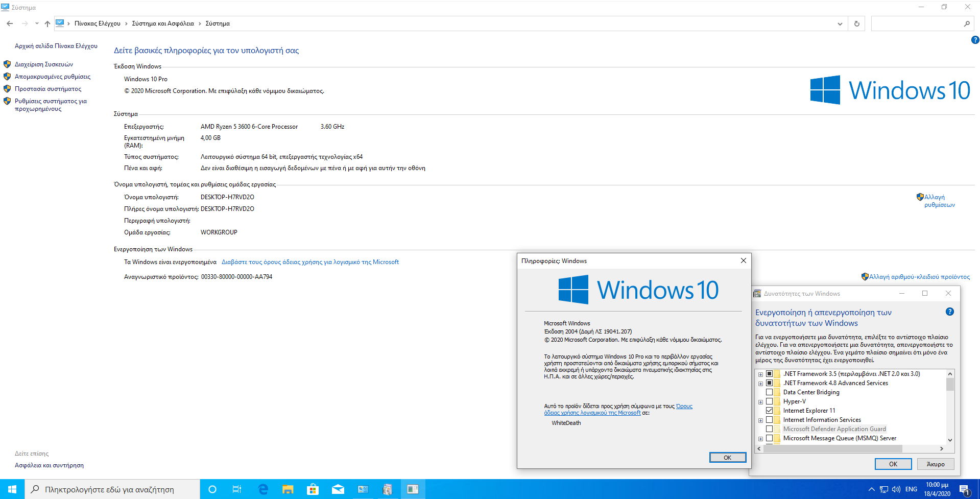The height and width of the screenshot is (499, 980).
Task: Open help in the System window
Action: coord(975,40)
